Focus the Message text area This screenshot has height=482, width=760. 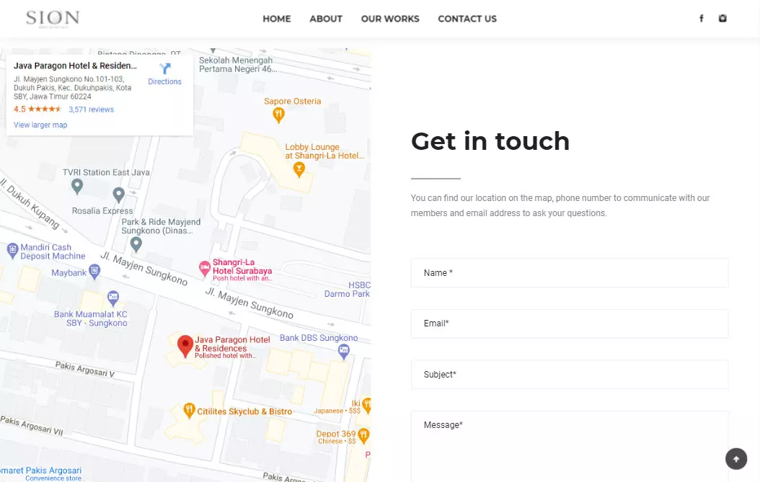[570, 447]
